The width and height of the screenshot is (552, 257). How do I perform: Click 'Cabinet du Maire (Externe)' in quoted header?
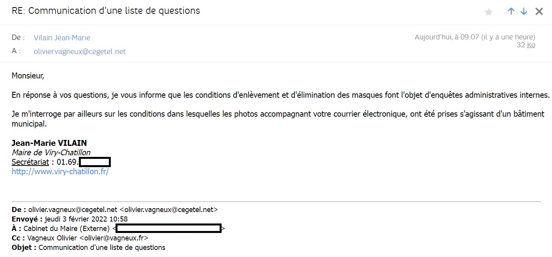[x=66, y=229]
